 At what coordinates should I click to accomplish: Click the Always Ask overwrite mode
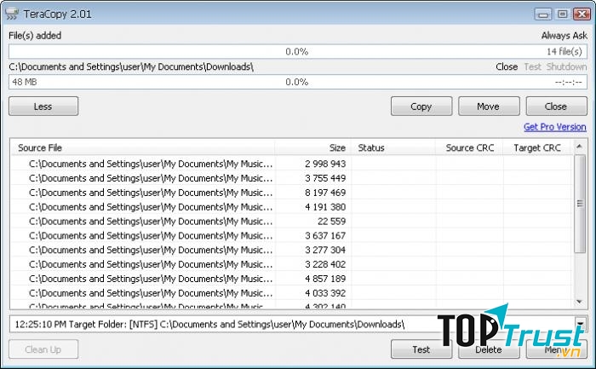coord(564,36)
